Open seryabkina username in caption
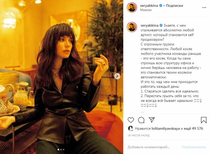210x154 pixels. click(149, 25)
